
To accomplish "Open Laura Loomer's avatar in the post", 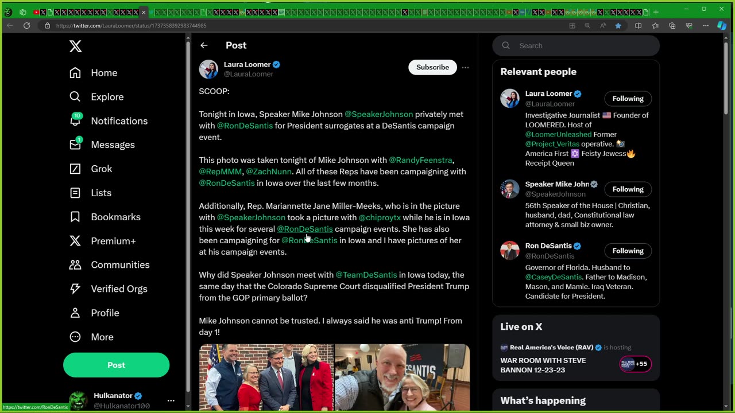I will coord(208,69).
